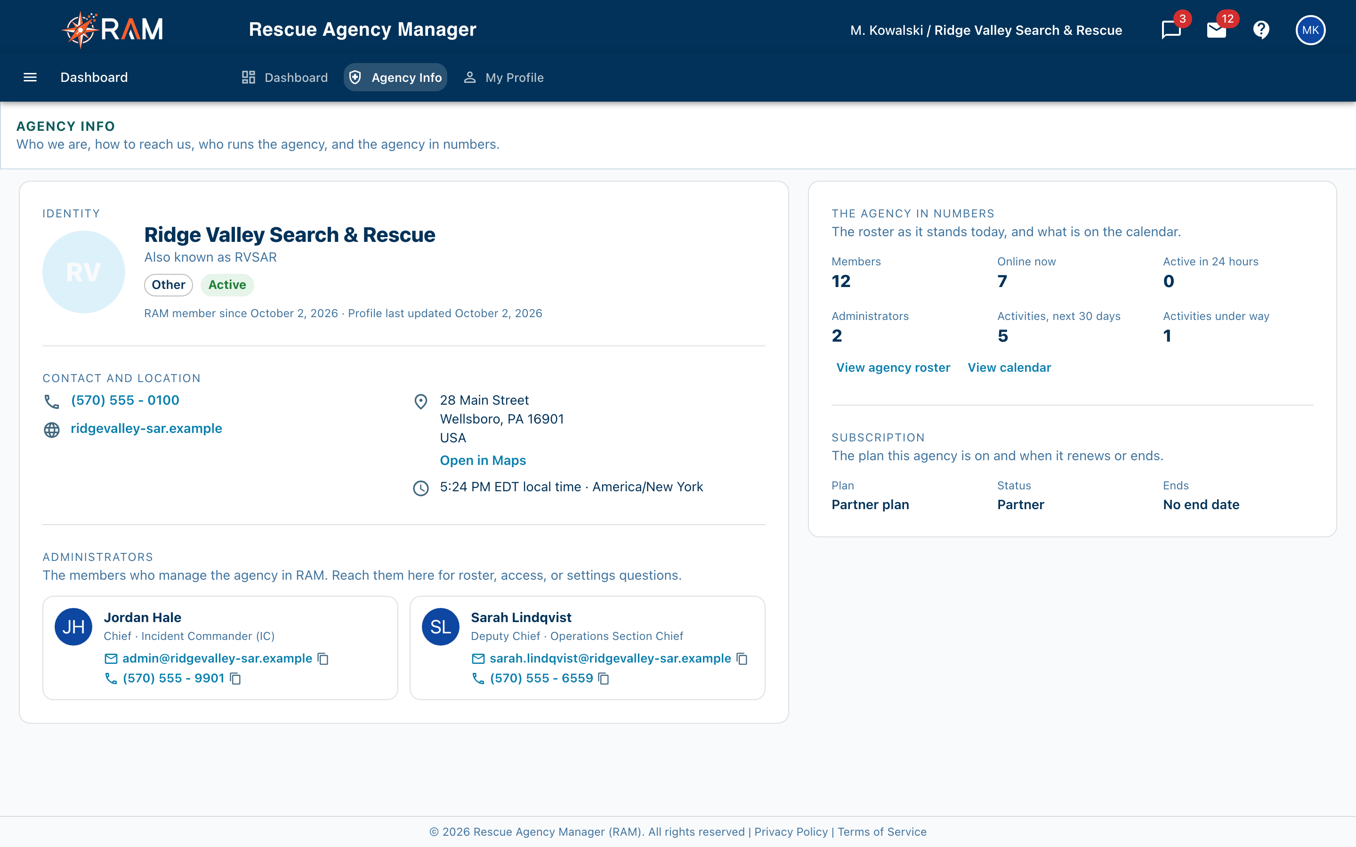The width and height of the screenshot is (1356, 847).
Task: Click the Jordan Hale name
Action: click(x=142, y=617)
